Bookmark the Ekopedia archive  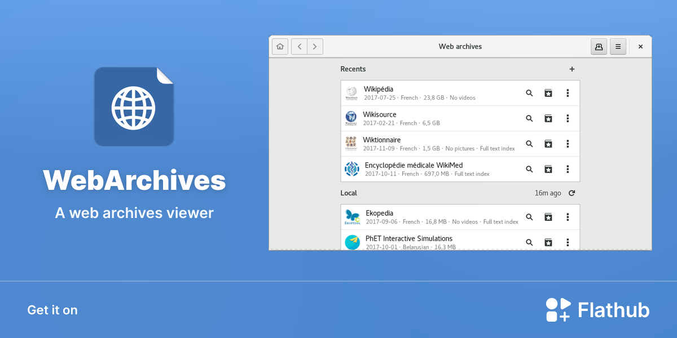coord(548,217)
